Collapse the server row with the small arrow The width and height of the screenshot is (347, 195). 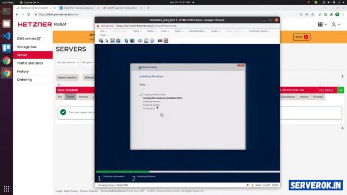(59, 85)
